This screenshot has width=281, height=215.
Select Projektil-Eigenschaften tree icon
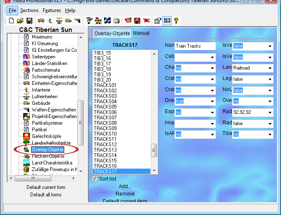coord(27,116)
